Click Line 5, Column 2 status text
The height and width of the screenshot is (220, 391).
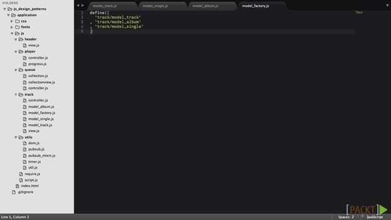tap(15, 217)
